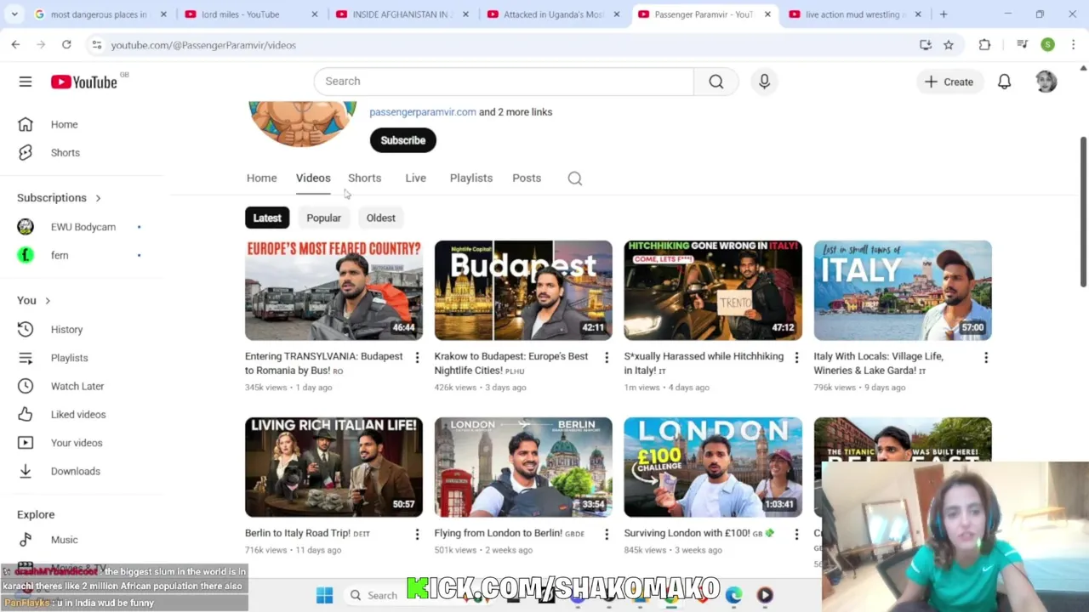Switch to Attacked in Uganda browser tab
1089x612 pixels.
point(553,14)
